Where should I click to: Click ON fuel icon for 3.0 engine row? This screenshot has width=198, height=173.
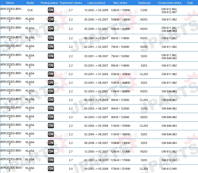click(x=51, y=169)
